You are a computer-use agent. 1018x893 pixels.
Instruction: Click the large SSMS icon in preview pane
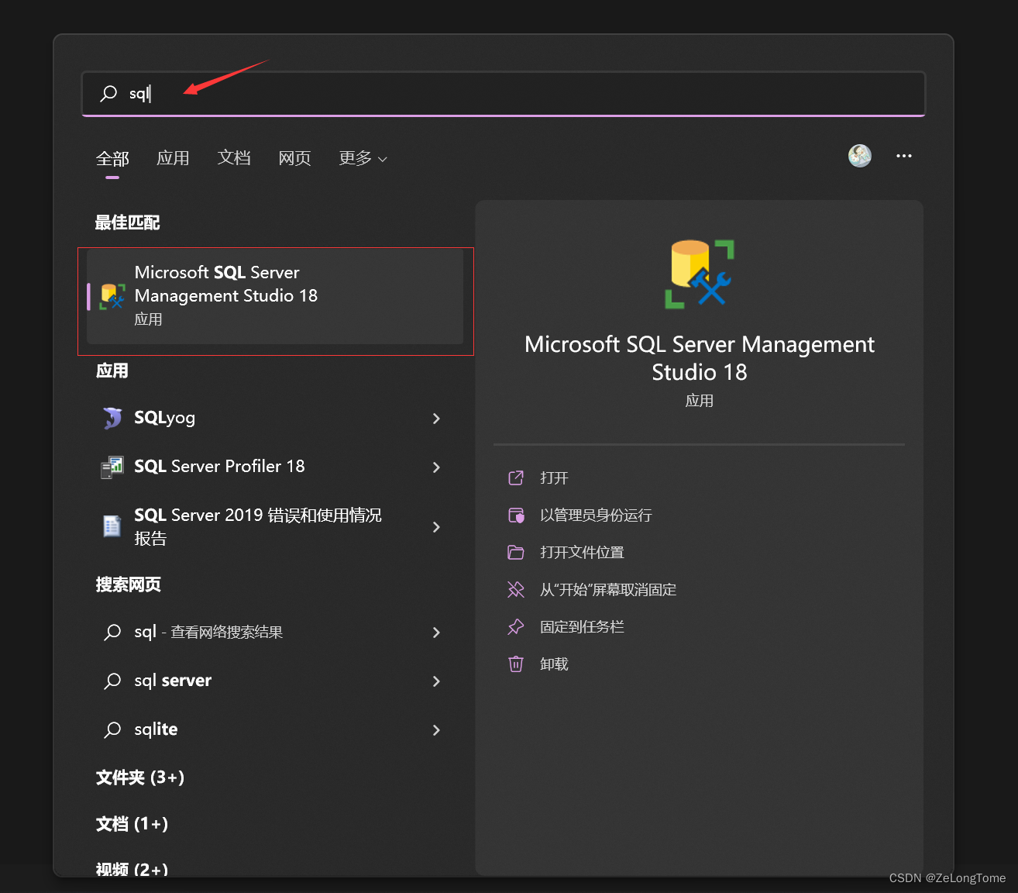pos(700,274)
